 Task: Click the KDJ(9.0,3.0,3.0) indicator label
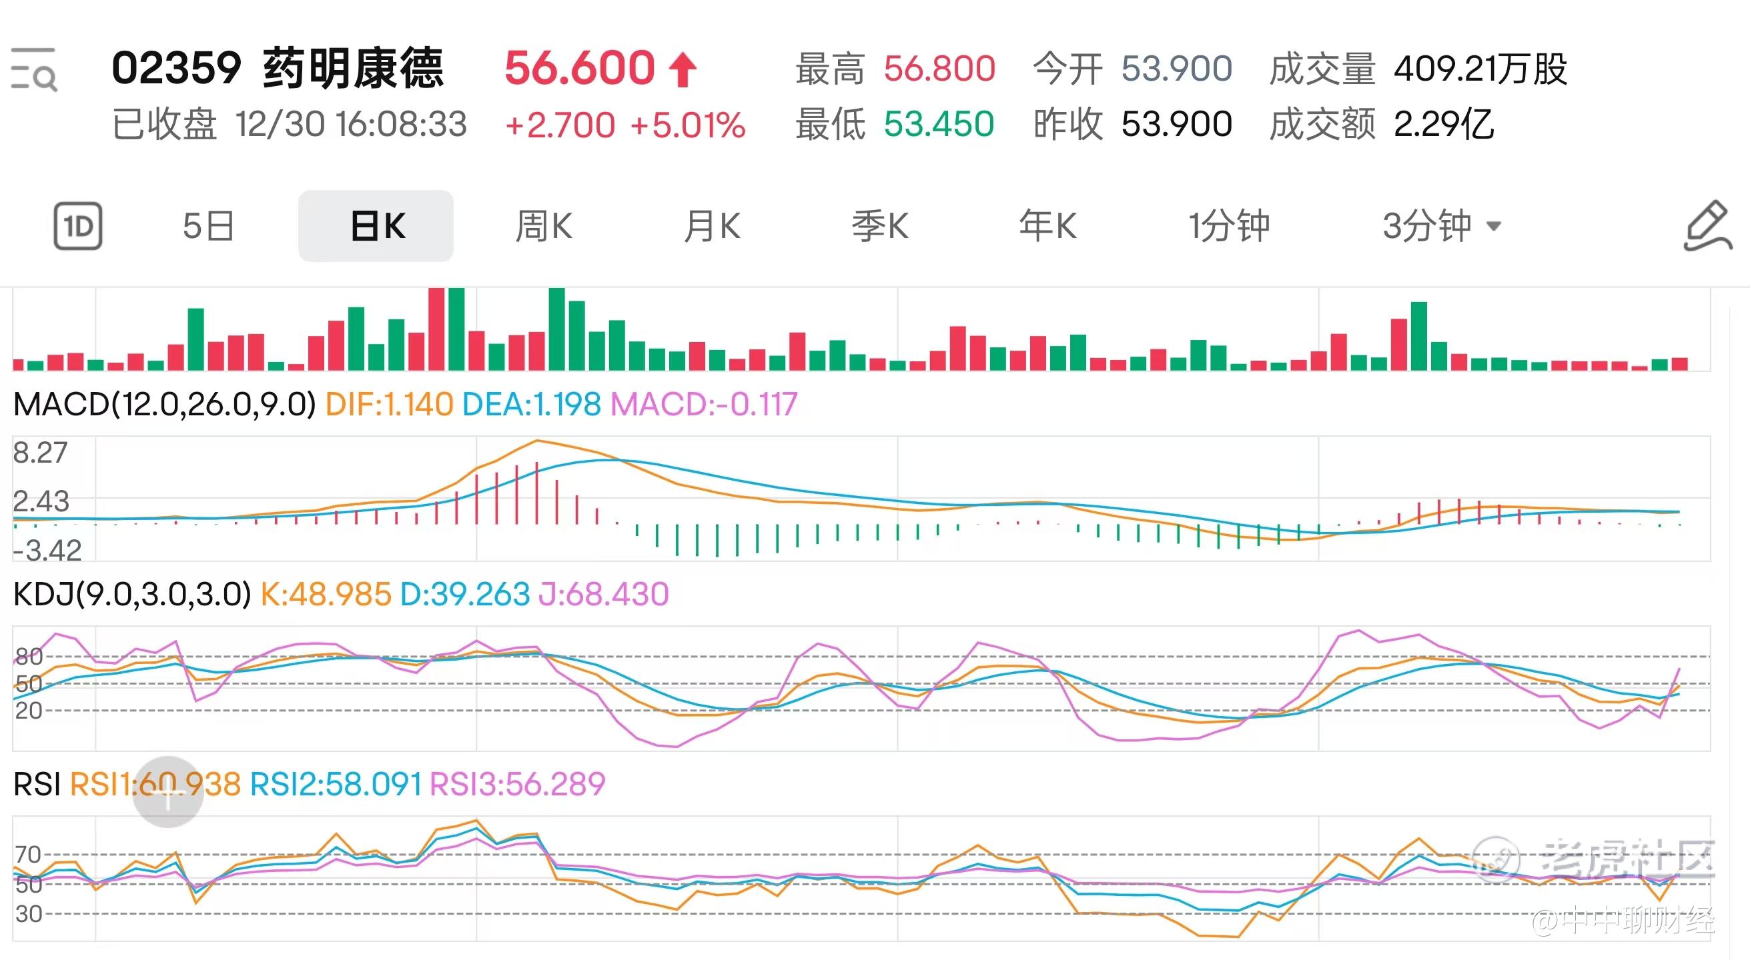(x=133, y=594)
